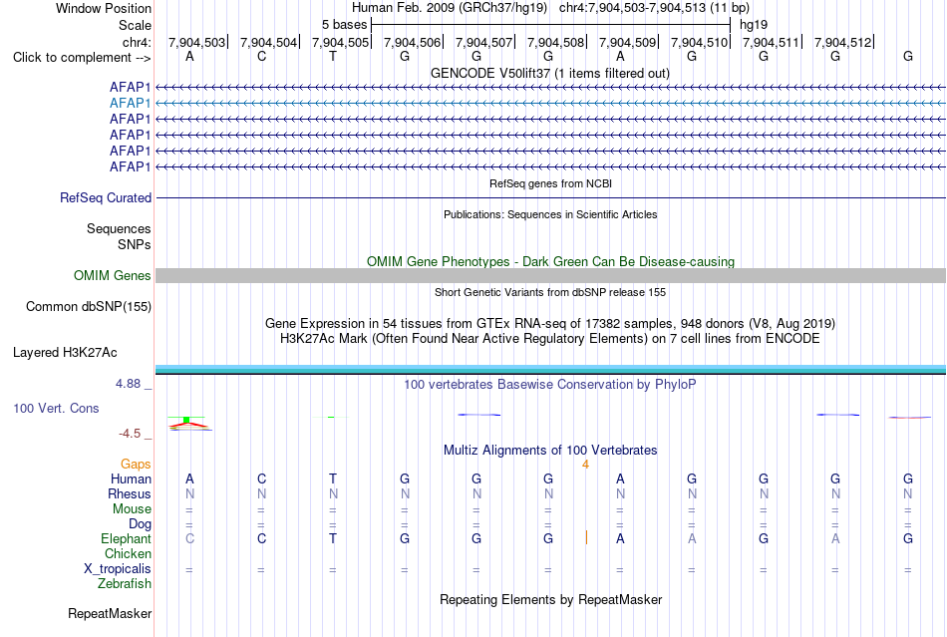Open "Publications: Sequences in Scientific Articles" track title
This screenshot has width=947, height=637.
pos(550,214)
